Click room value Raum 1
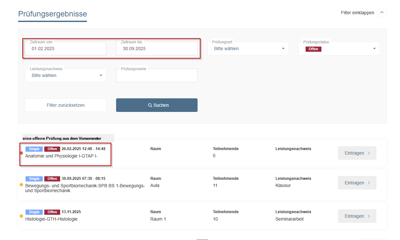Image resolution: width=400 pixels, height=240 pixels. click(x=158, y=219)
